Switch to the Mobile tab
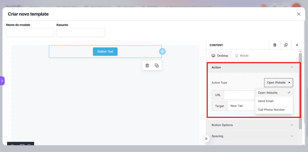Image resolution: width=308 pixels, height=152 pixels. click(242, 56)
